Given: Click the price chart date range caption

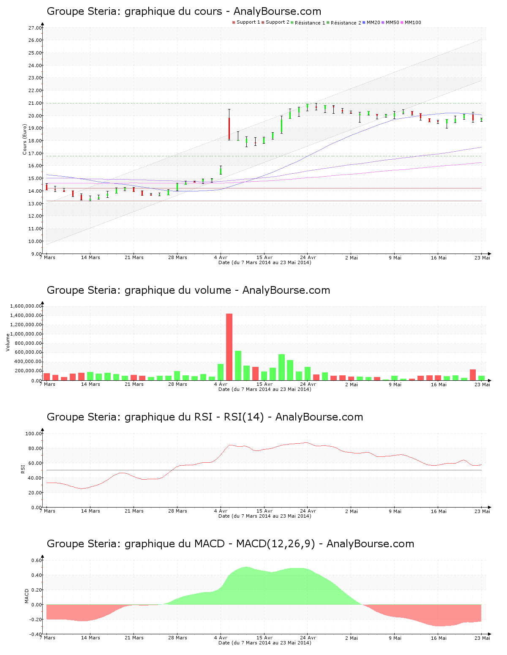Looking at the screenshot, I should 264,262.
